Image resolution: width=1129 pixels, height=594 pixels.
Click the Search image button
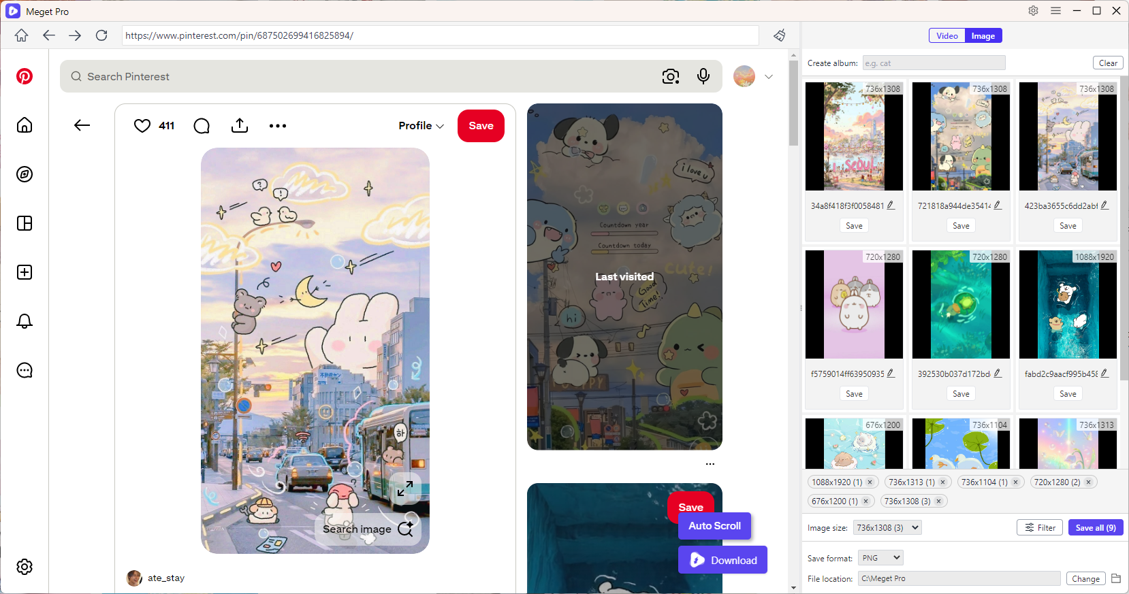[x=368, y=529]
